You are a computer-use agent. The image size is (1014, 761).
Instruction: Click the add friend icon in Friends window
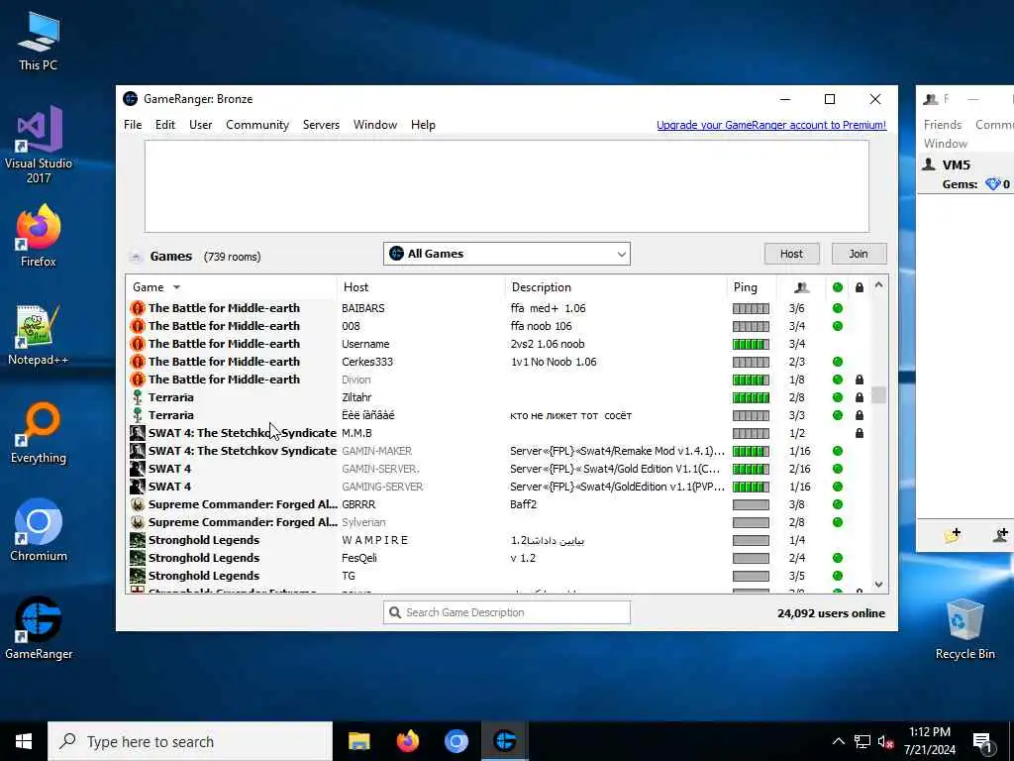coord(1001,535)
